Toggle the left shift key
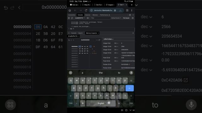Viewport: 202px width, 113px height. click(71, 96)
